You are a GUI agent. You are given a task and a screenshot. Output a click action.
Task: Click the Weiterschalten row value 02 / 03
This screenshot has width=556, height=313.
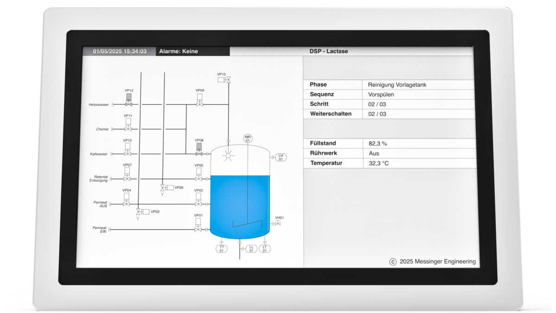(x=377, y=114)
